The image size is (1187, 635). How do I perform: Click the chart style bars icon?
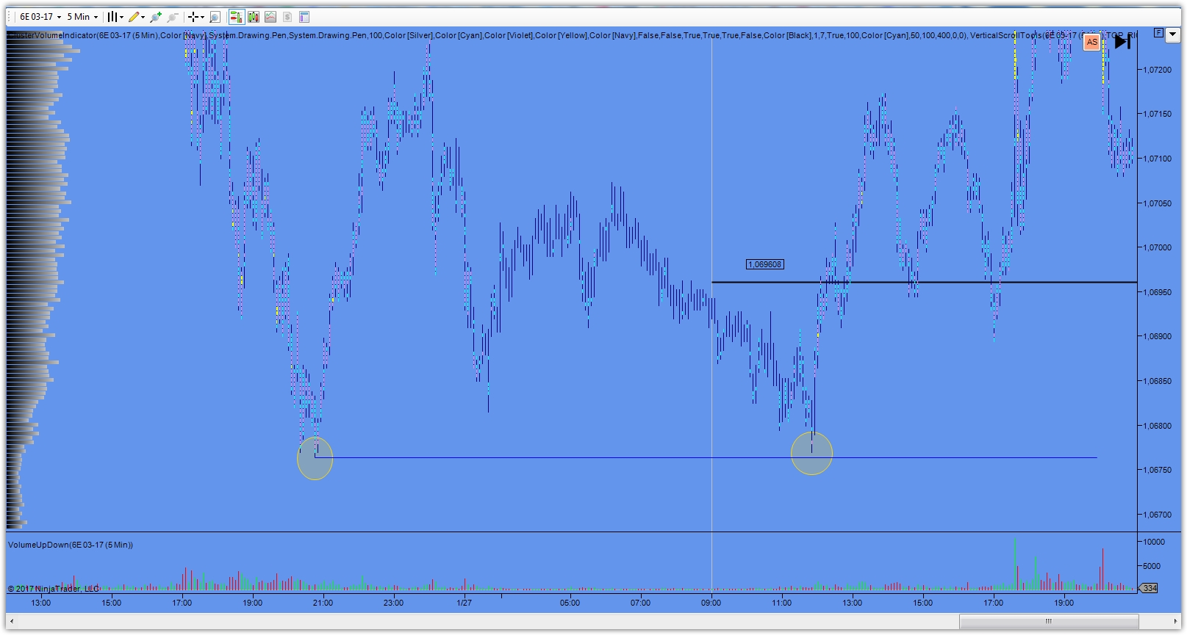pyautogui.click(x=112, y=17)
